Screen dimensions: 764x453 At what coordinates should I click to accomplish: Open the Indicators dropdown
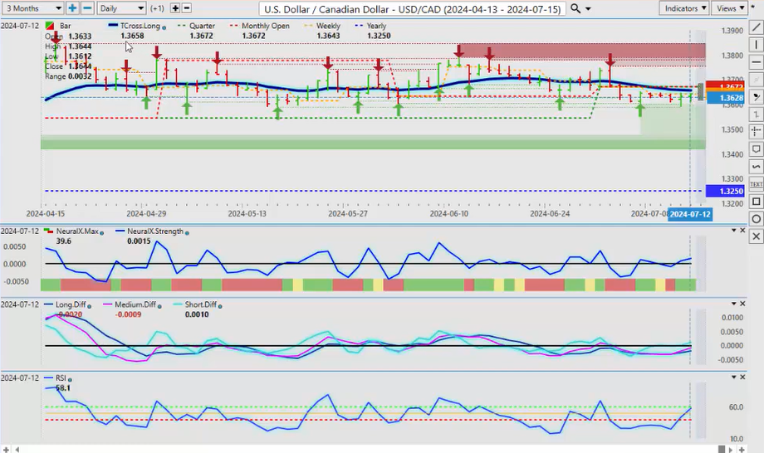click(684, 8)
